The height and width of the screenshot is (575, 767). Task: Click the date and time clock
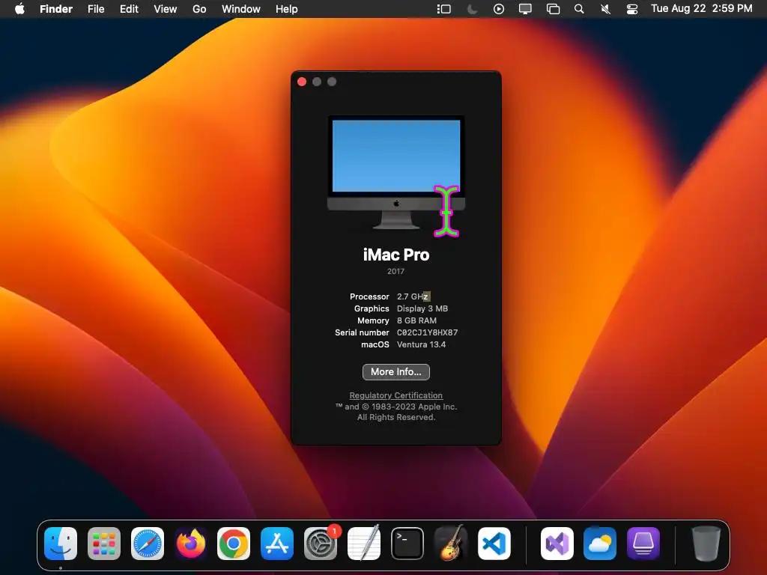click(701, 8)
